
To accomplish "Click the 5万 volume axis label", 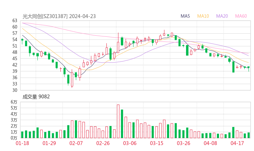I will [14, 108].
